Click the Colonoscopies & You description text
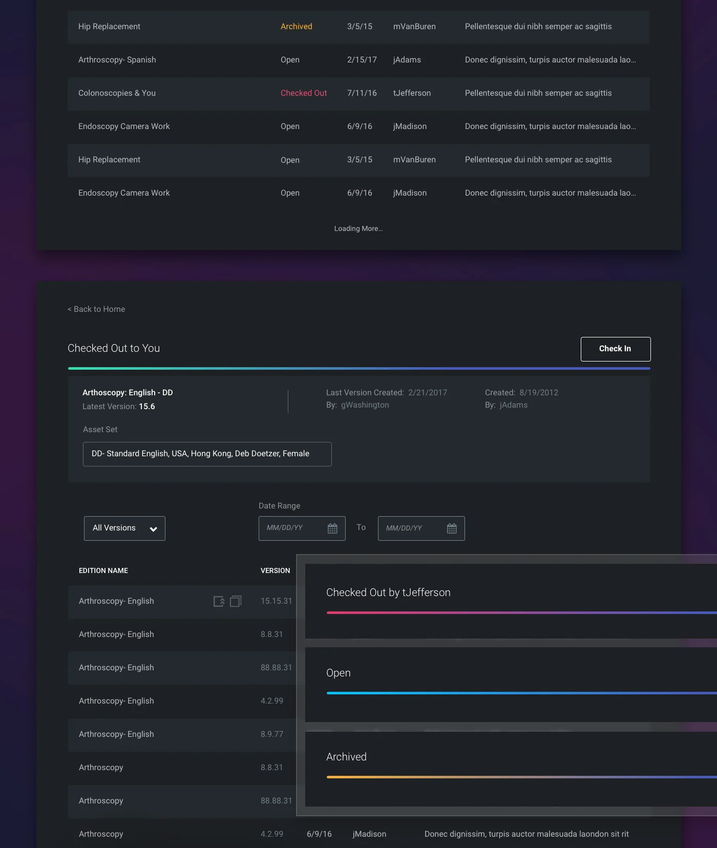The image size is (717, 848). [538, 93]
